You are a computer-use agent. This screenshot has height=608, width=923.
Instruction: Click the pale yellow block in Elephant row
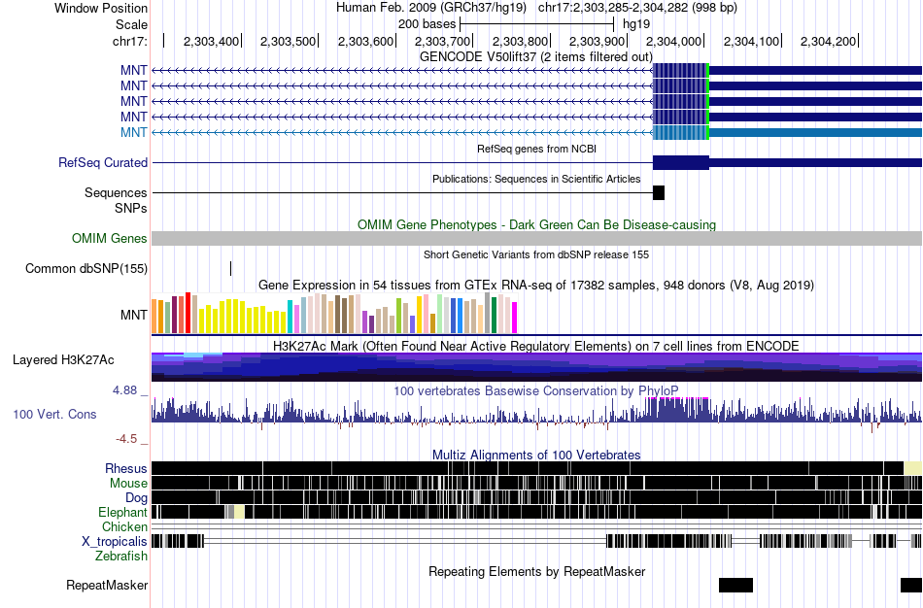[x=239, y=512]
